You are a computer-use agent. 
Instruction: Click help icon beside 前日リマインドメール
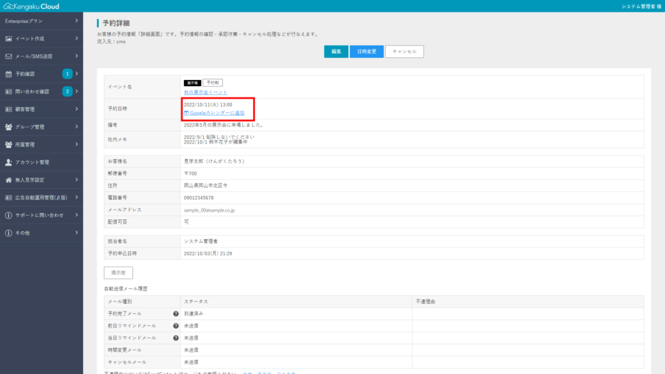coord(175,326)
